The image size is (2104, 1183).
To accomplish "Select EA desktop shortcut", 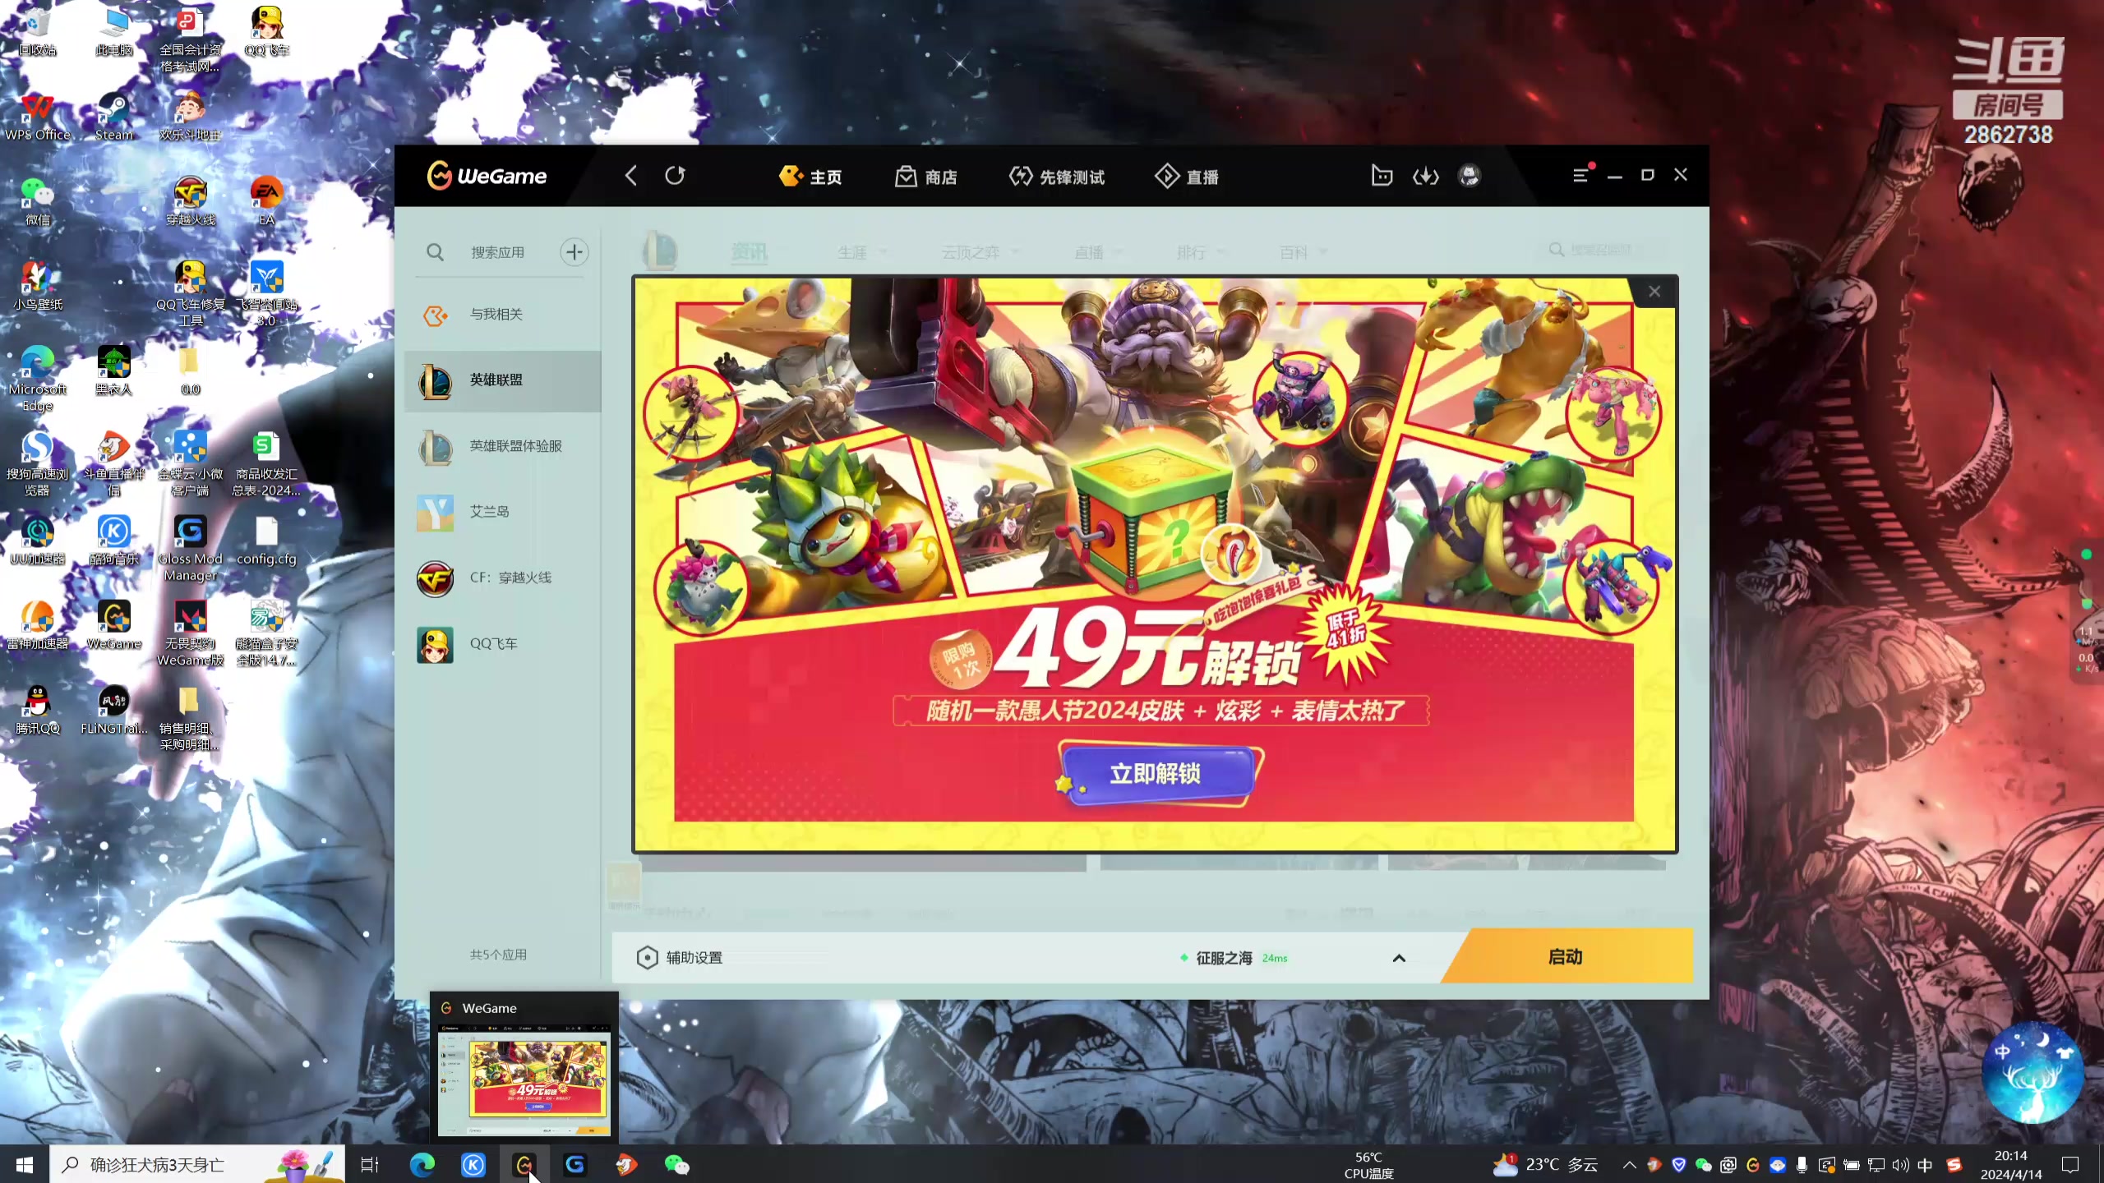I will click(266, 201).
